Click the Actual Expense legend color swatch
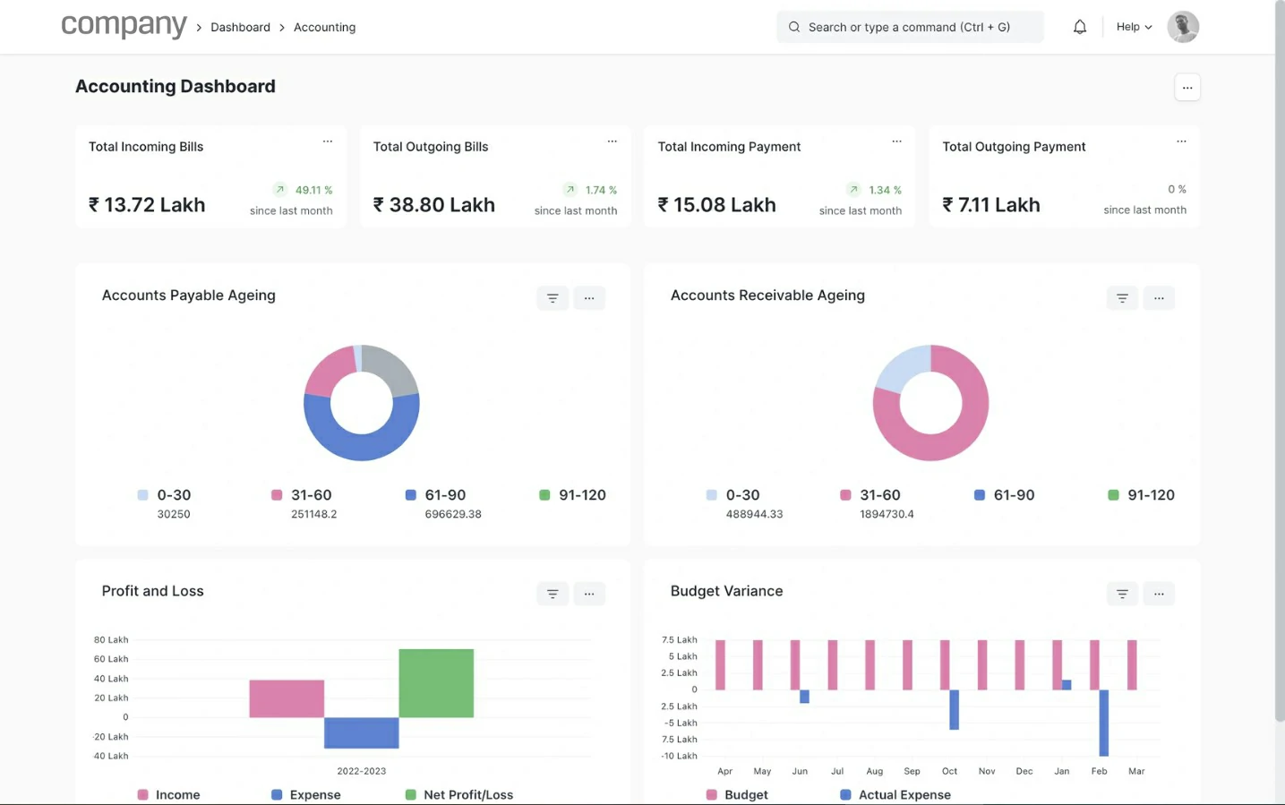This screenshot has height=805, width=1285. point(845,794)
